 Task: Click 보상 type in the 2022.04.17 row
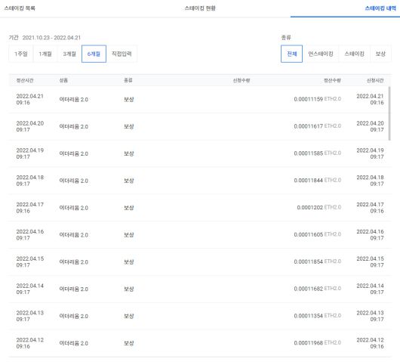coord(129,208)
